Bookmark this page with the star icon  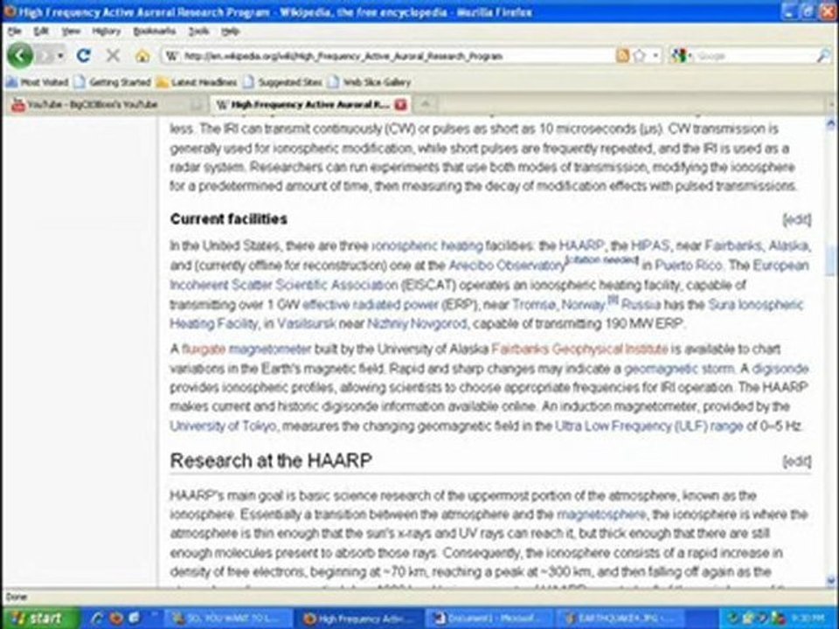639,56
